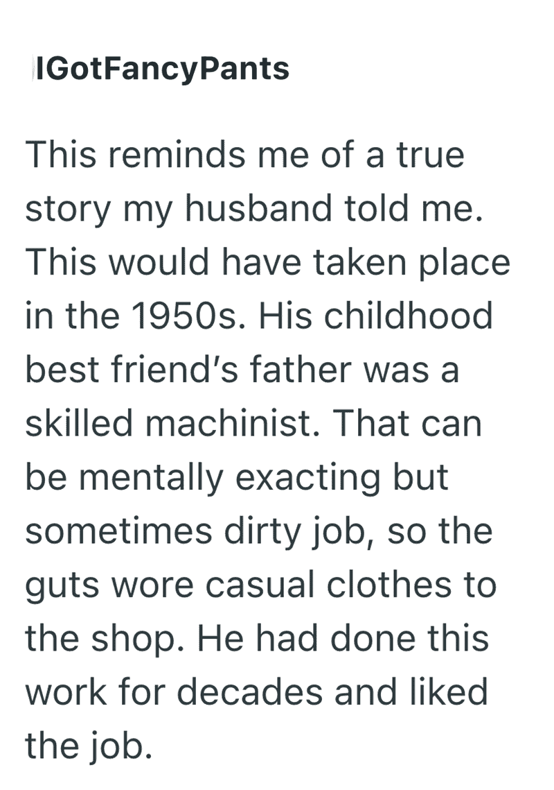This screenshot has height=790, width=554.
Task: Click the word "childhood" in the paragraph
Action: click(408, 316)
